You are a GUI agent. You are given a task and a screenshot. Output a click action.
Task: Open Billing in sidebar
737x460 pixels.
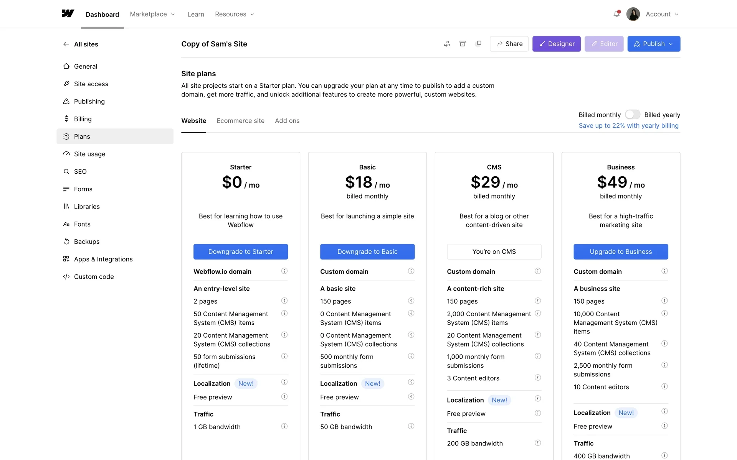pyautogui.click(x=115, y=119)
